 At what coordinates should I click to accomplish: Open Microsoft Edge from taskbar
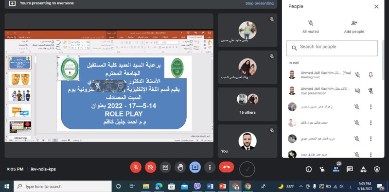(x=159, y=186)
